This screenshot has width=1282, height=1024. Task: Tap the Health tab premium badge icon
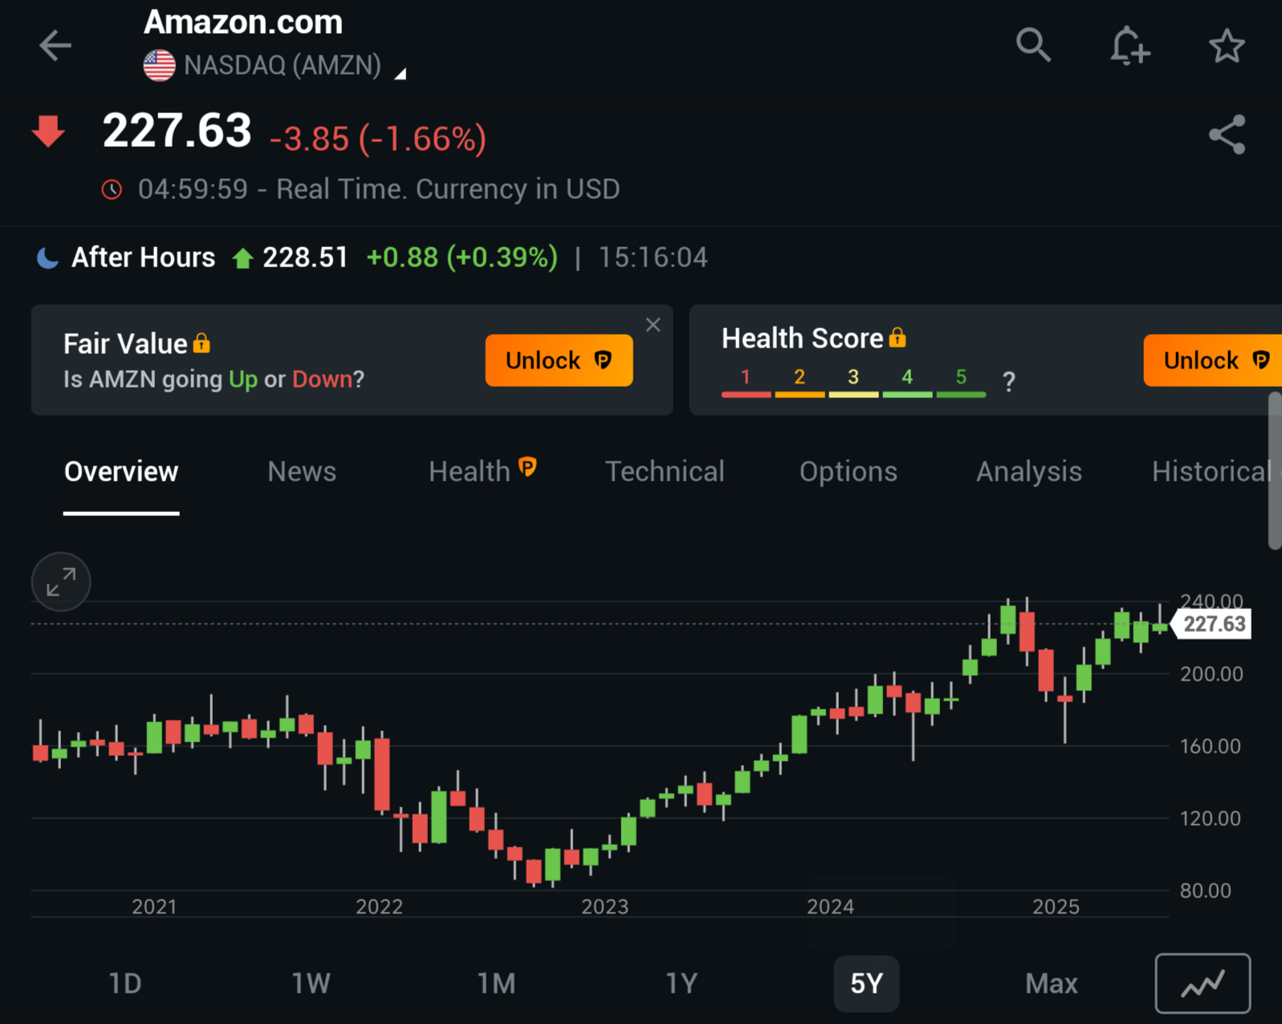[x=527, y=466]
